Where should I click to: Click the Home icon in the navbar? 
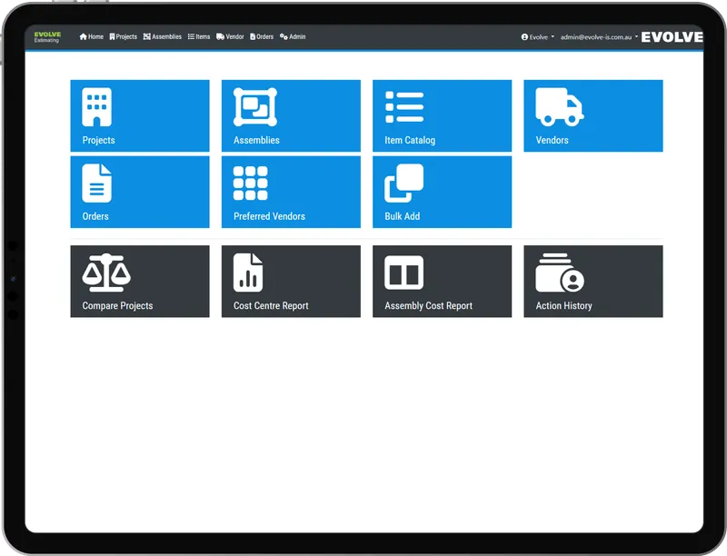[85, 37]
